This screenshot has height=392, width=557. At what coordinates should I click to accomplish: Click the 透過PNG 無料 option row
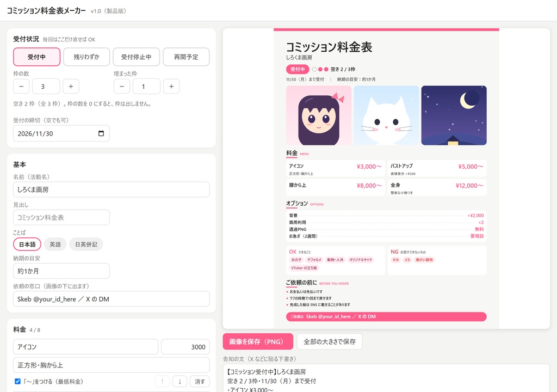pyautogui.click(x=386, y=229)
